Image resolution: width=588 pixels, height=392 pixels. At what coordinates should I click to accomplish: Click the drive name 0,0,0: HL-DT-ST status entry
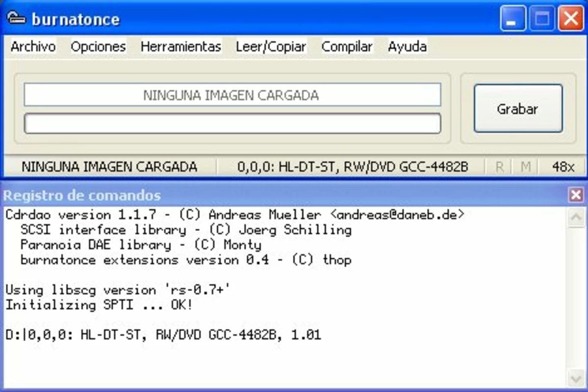[353, 167]
